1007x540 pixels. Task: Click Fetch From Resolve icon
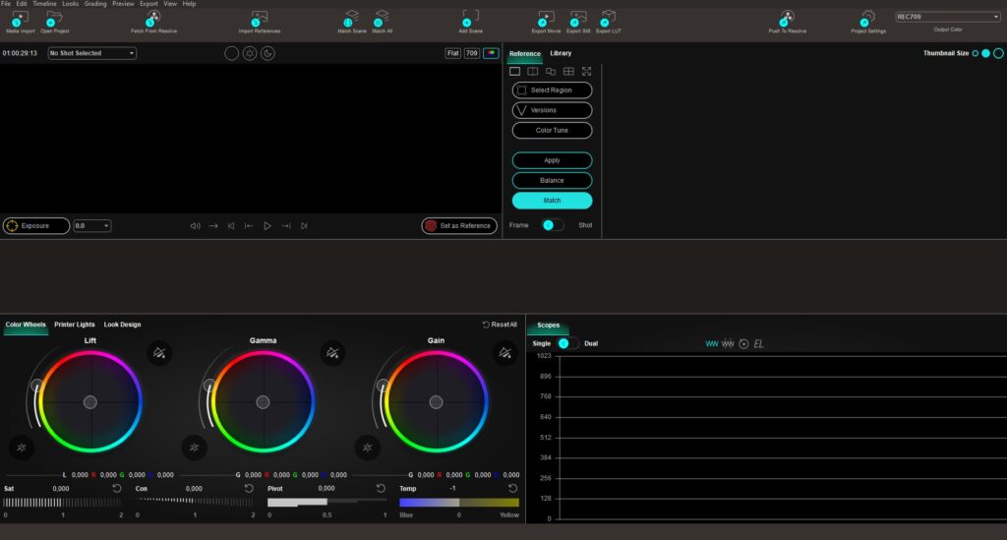coord(152,19)
